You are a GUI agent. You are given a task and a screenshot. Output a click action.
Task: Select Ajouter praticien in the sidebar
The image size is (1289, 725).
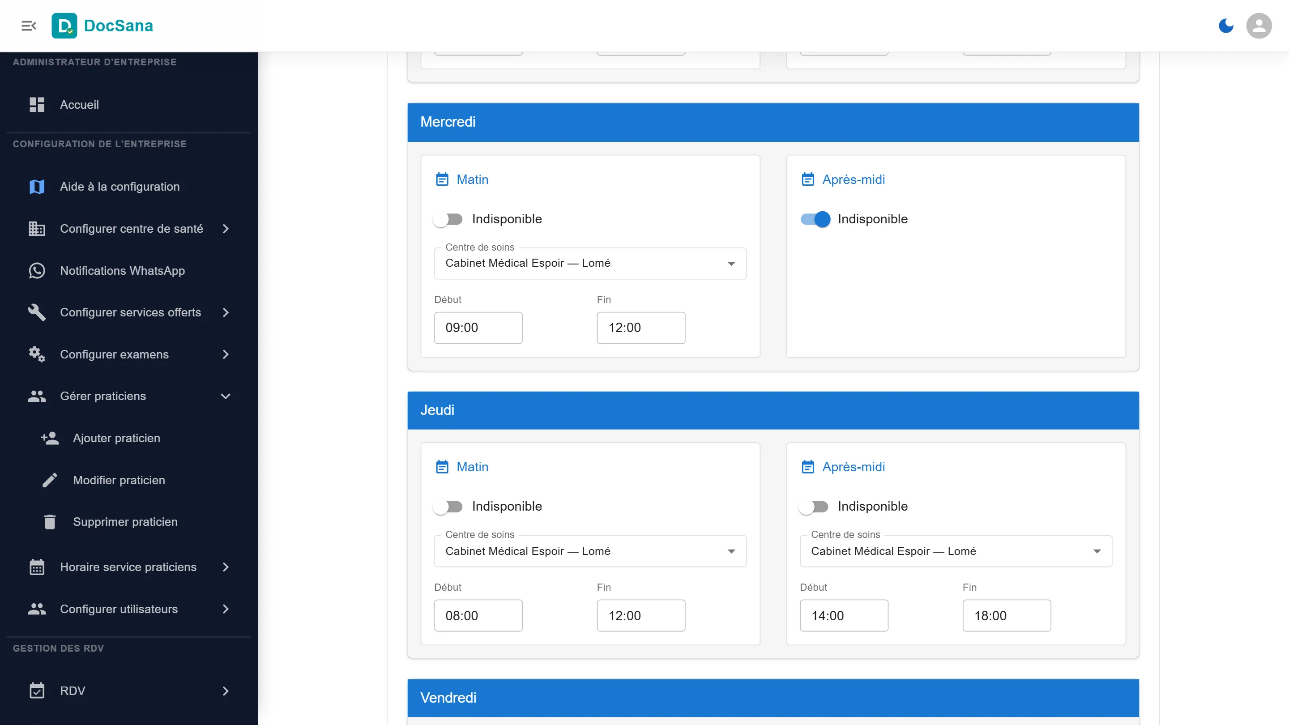[129, 438]
